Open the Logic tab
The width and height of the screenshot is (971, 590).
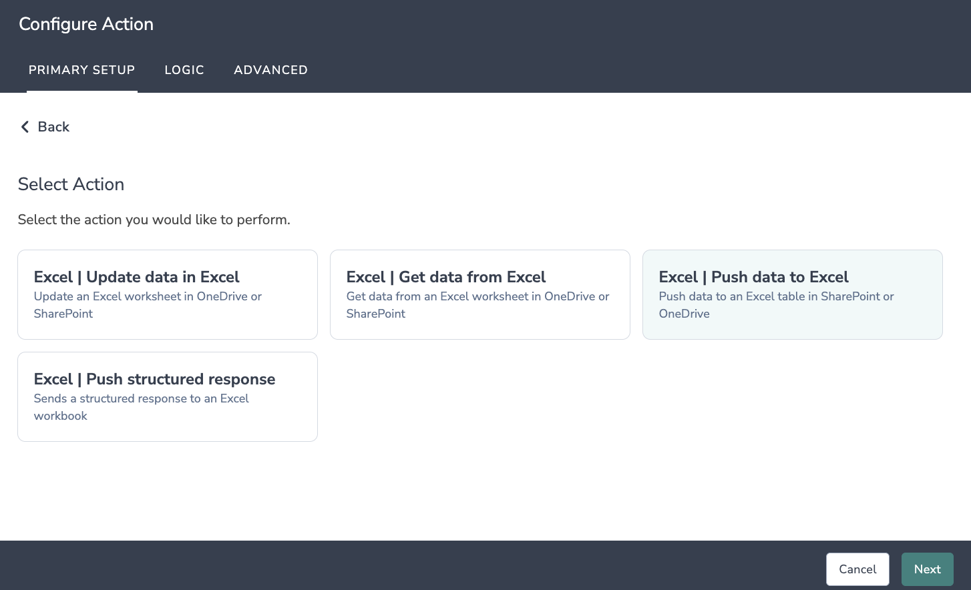click(x=184, y=70)
